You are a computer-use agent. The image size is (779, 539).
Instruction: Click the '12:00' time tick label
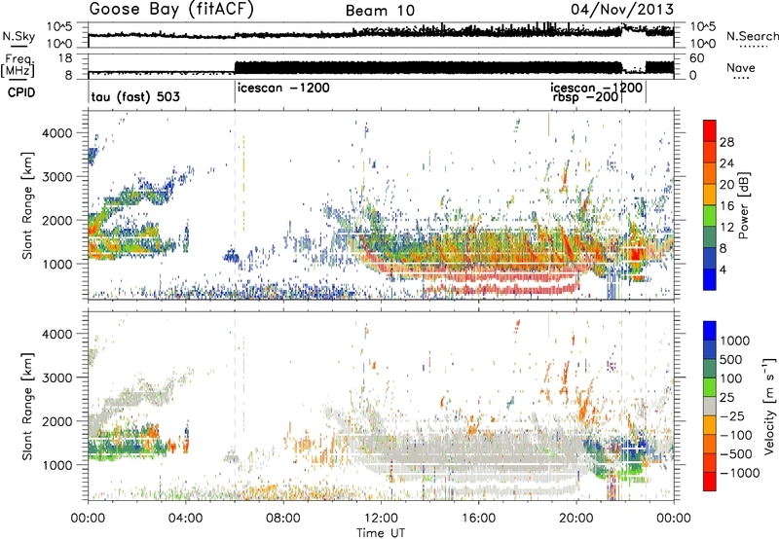pyautogui.click(x=381, y=519)
